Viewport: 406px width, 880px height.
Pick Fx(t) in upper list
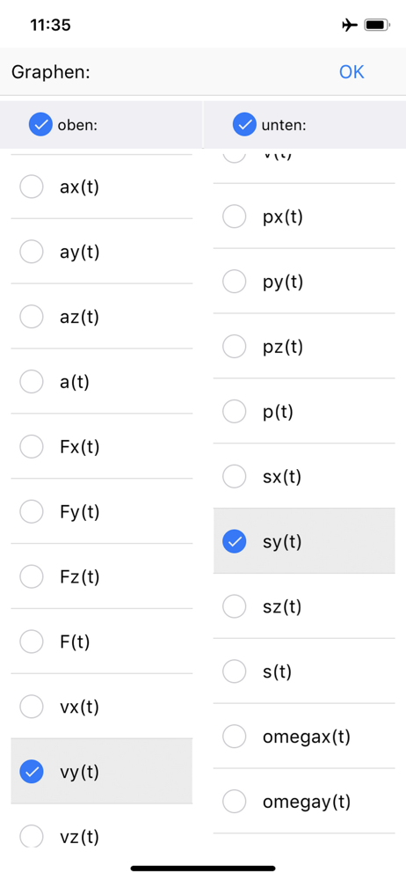tap(102, 447)
